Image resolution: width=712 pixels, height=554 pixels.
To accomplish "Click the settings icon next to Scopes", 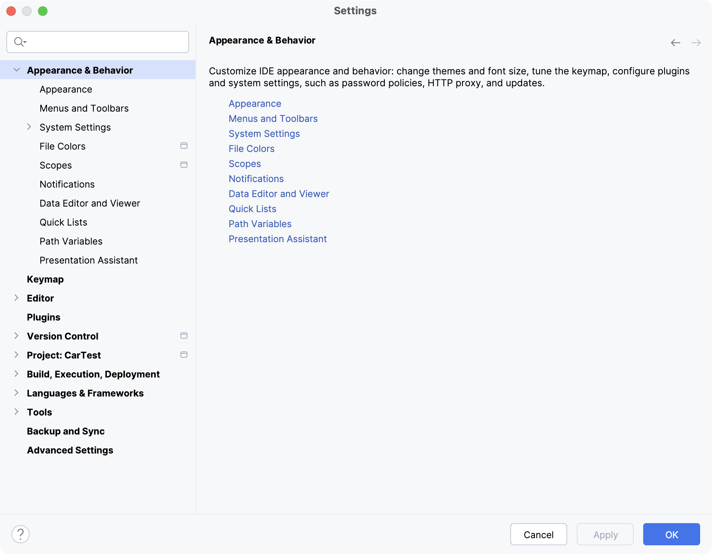I will pos(184,165).
